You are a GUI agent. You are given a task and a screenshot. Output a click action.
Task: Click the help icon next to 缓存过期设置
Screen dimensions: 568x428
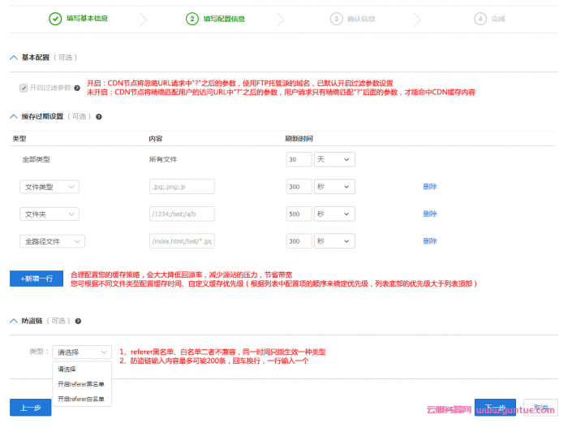click(x=99, y=117)
